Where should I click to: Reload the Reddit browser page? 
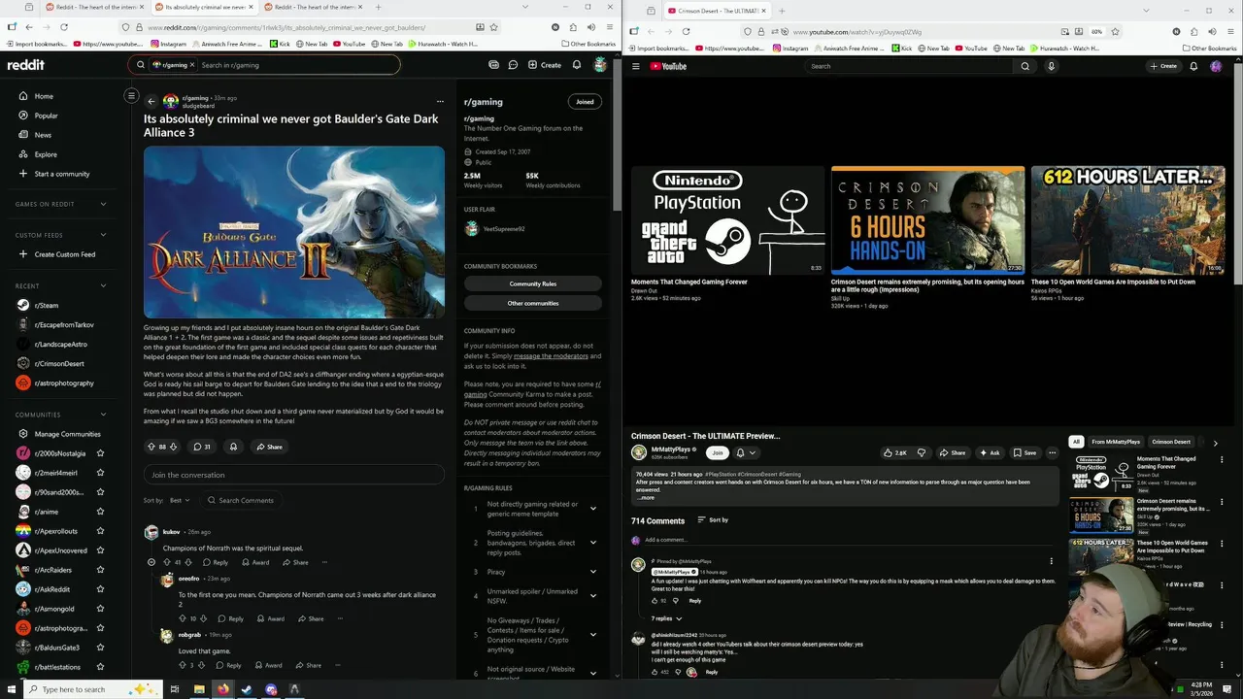pyautogui.click(x=66, y=27)
